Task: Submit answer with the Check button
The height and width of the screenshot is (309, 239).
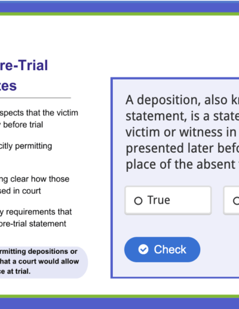Action: coord(162,250)
